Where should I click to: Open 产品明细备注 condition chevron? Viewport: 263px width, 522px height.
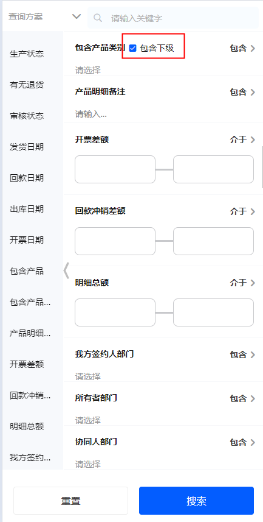click(253, 92)
